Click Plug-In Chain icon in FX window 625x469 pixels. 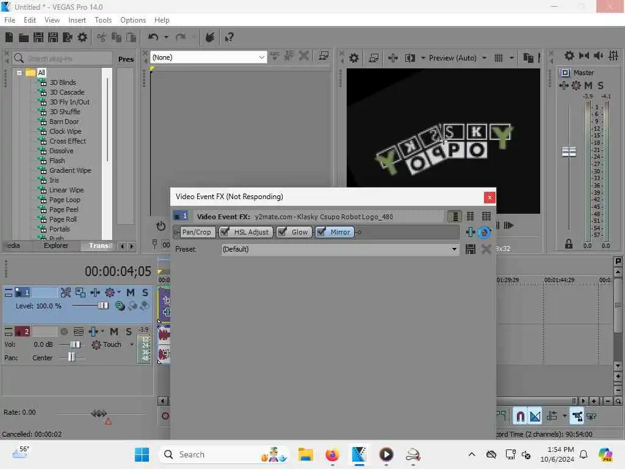coord(471,232)
